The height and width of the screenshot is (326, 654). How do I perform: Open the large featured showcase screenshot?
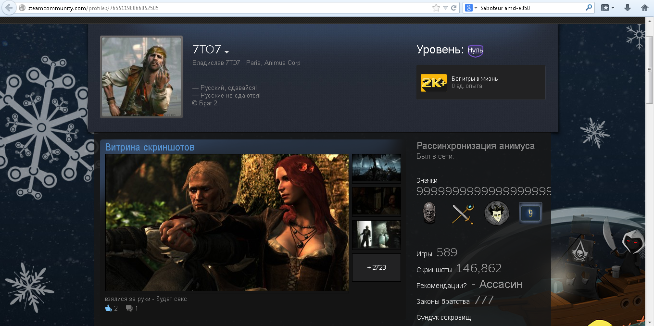[226, 223]
